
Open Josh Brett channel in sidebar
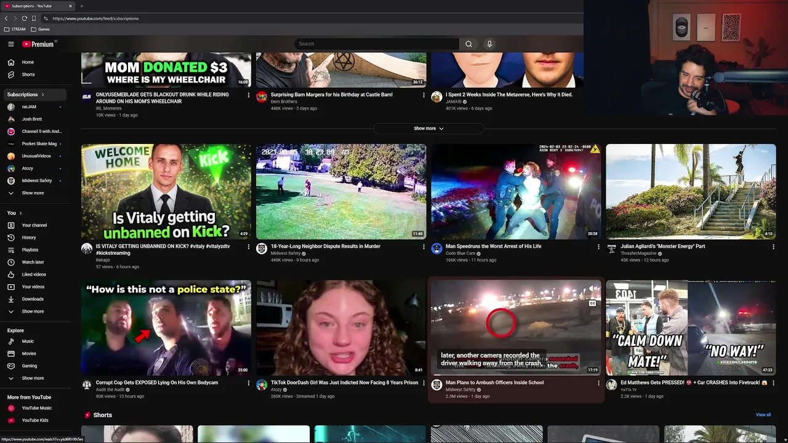(34, 119)
